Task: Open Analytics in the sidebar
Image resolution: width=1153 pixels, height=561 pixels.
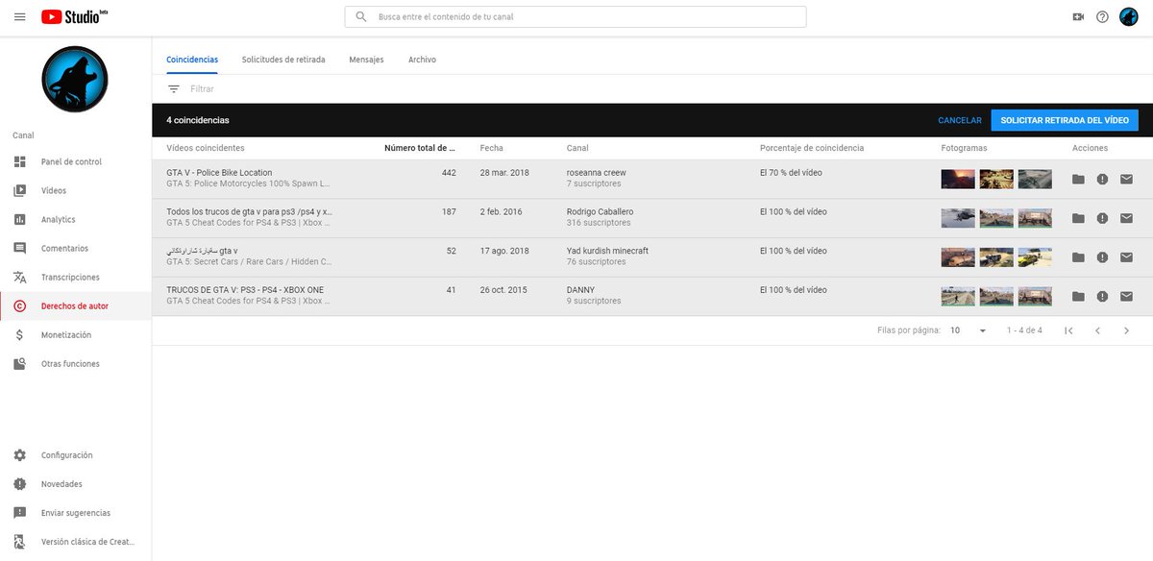Action: [x=75, y=219]
